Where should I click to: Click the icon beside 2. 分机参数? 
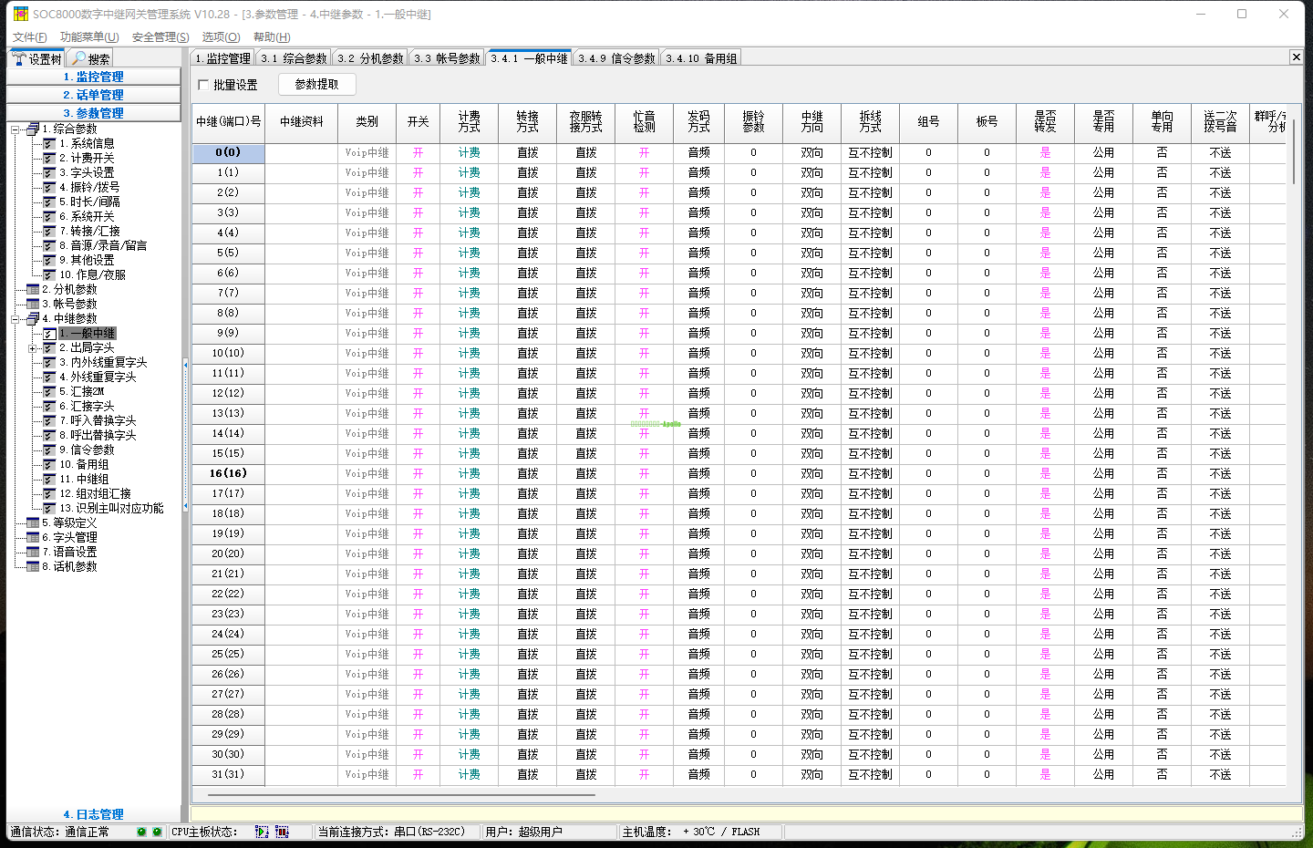33,289
